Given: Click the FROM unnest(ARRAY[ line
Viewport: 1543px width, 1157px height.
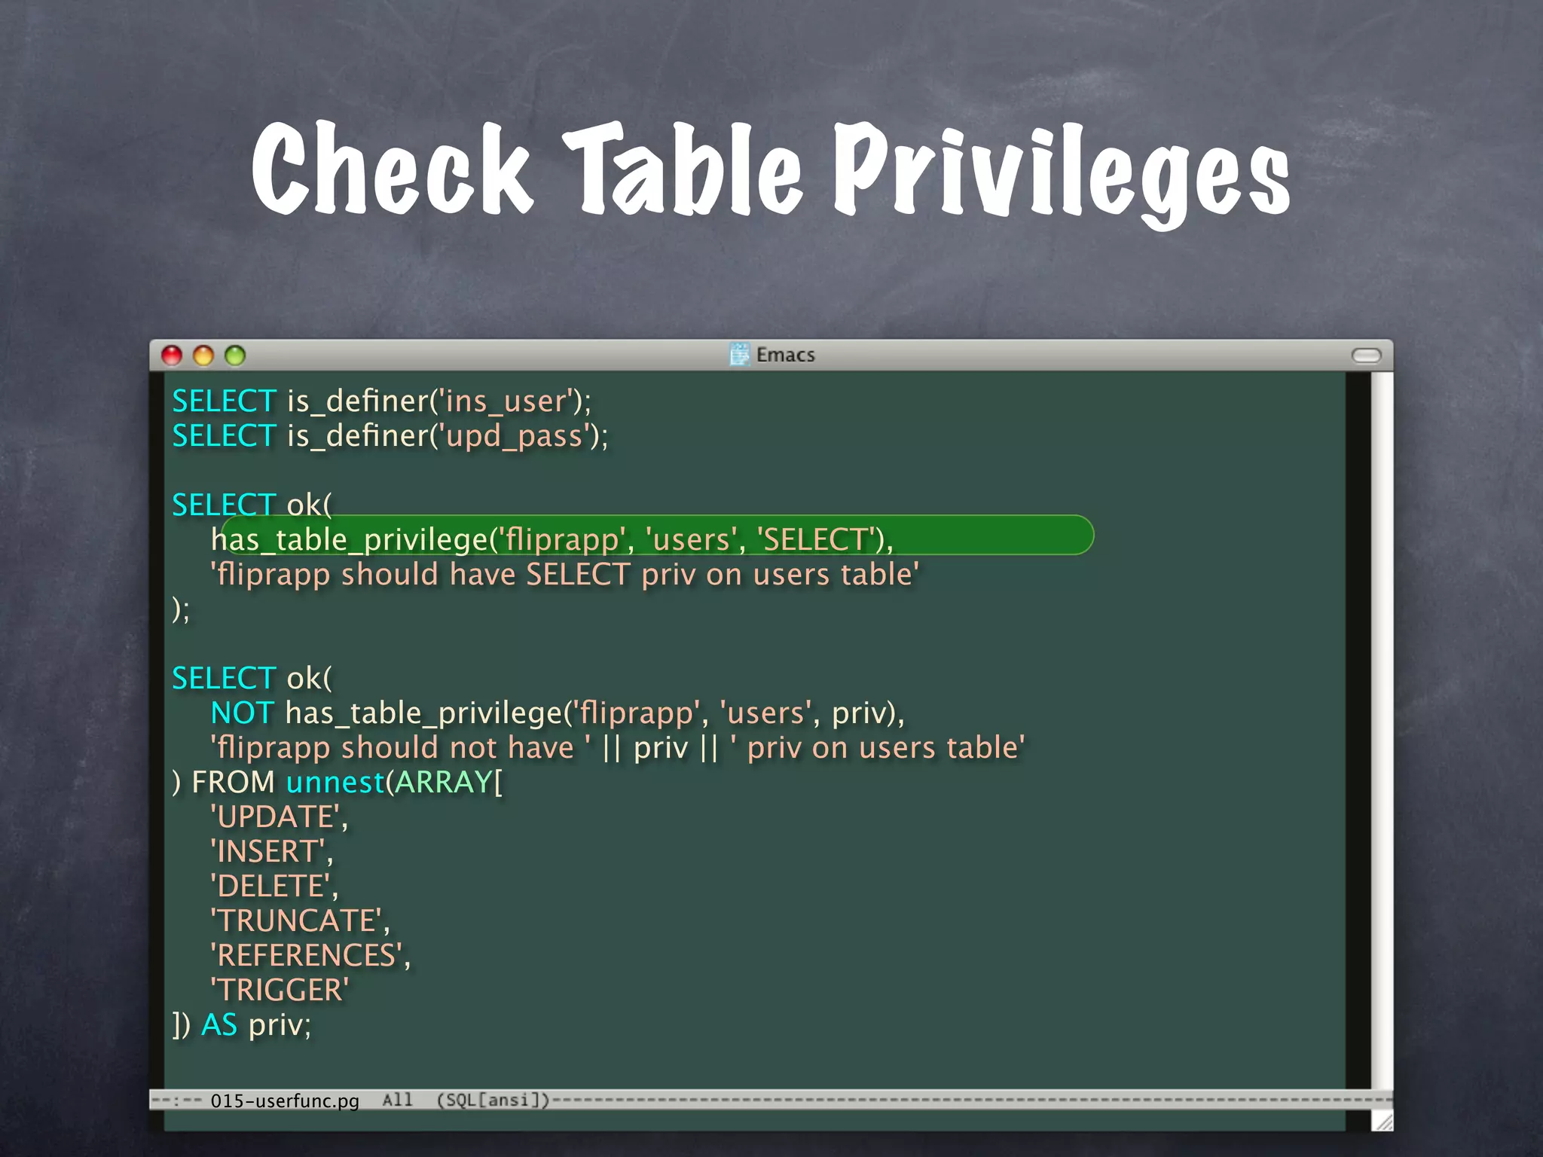Looking at the screenshot, I should [x=338, y=782].
